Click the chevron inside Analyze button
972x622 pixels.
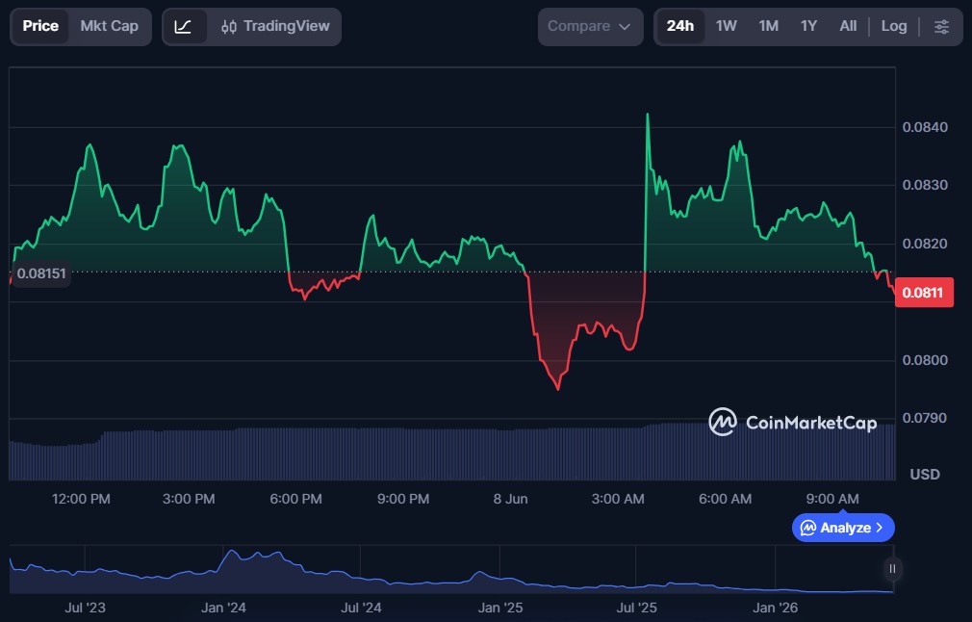(879, 528)
